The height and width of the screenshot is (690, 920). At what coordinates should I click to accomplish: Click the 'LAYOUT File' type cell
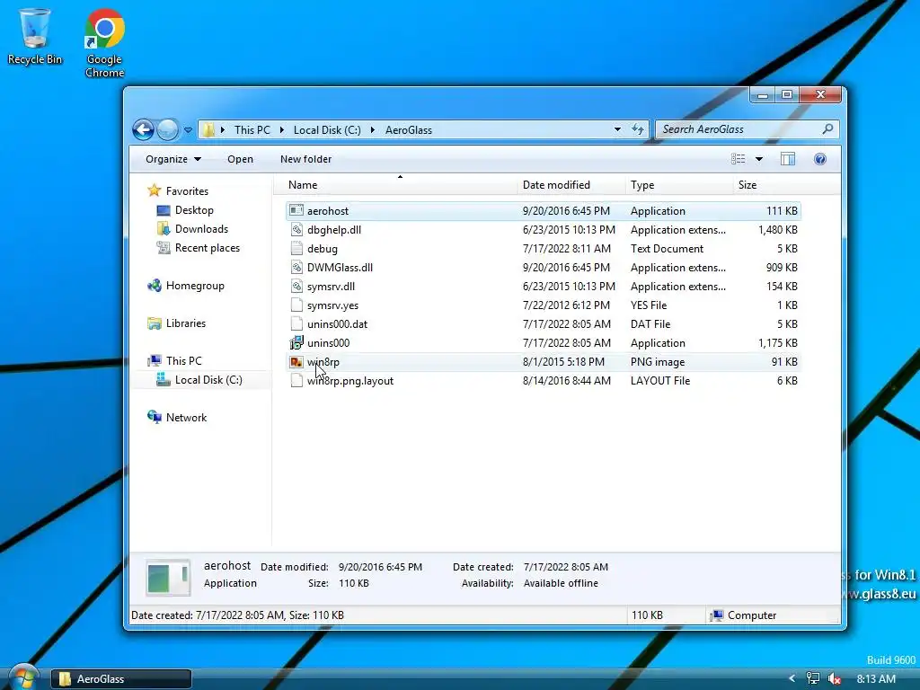click(660, 381)
